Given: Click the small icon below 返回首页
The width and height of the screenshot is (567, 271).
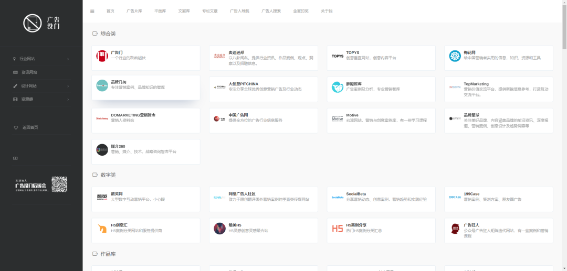Looking at the screenshot, I should click(15, 158).
